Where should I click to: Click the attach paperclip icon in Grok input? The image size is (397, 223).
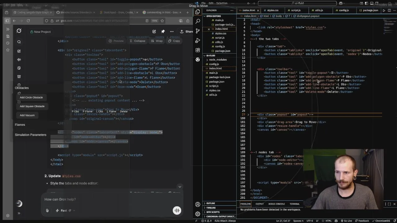tap(47, 211)
